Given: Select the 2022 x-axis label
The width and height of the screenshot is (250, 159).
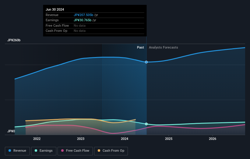Looking at the screenshot, I should 37,139.
